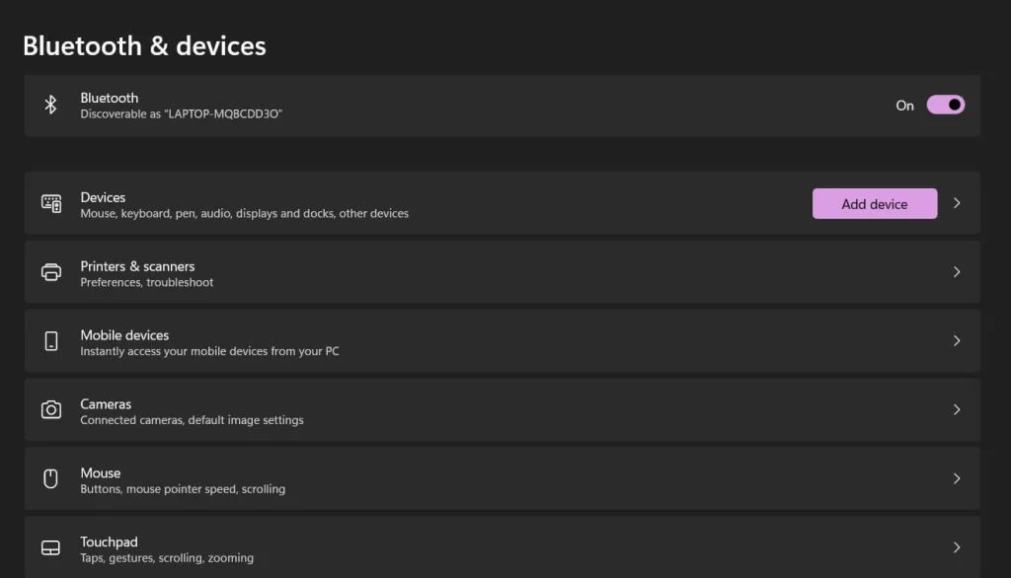This screenshot has height=578, width=1011.
Task: Select the Devices keyboard icon
Action: point(50,203)
